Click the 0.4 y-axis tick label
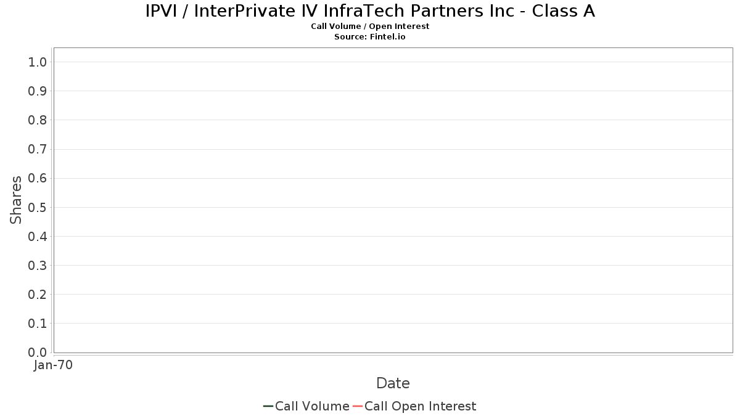Screen dimensions: 740x416 coord(38,236)
